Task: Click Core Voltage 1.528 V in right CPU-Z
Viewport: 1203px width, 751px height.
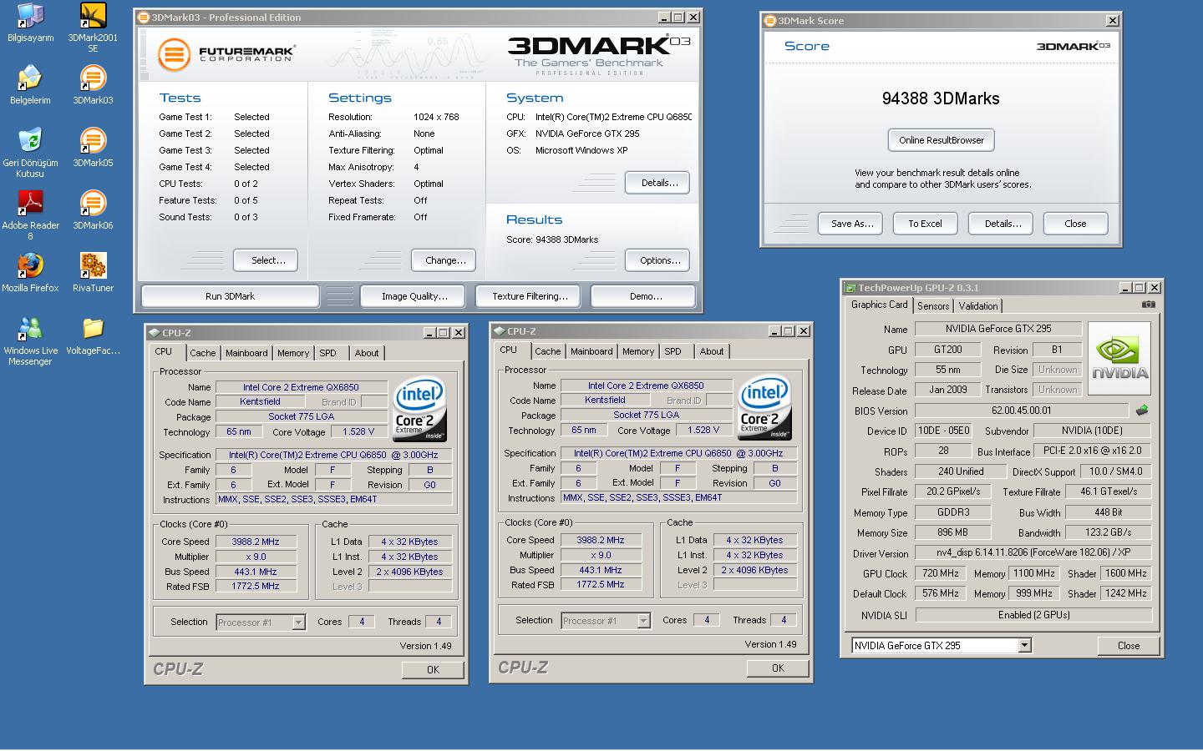Action: coord(704,430)
